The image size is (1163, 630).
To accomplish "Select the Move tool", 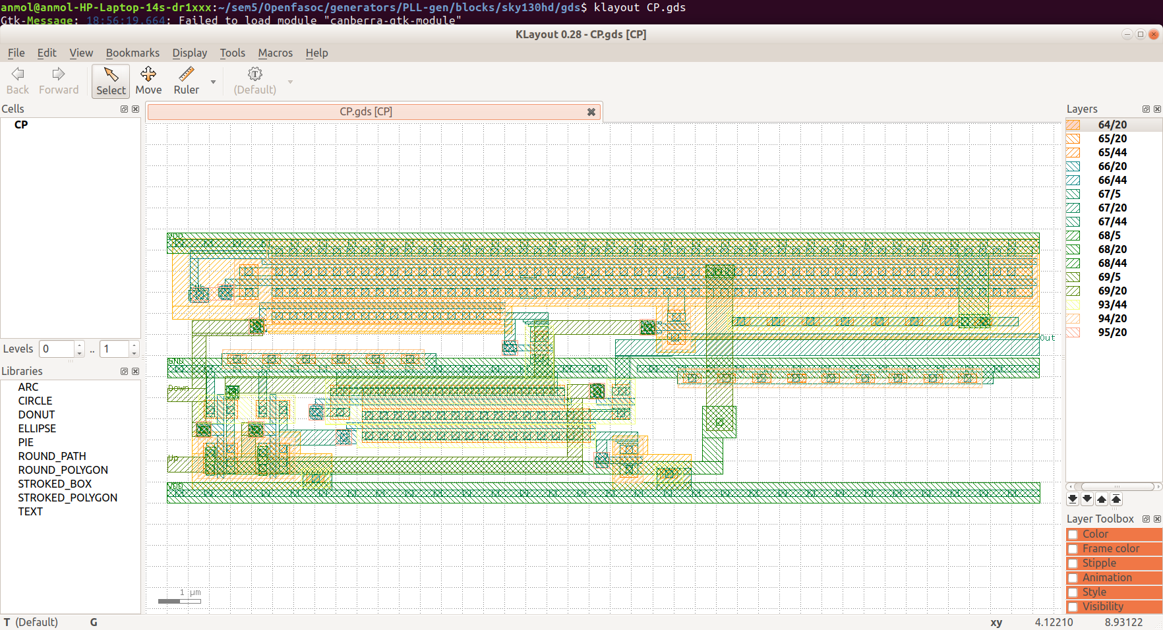I will click(x=148, y=80).
